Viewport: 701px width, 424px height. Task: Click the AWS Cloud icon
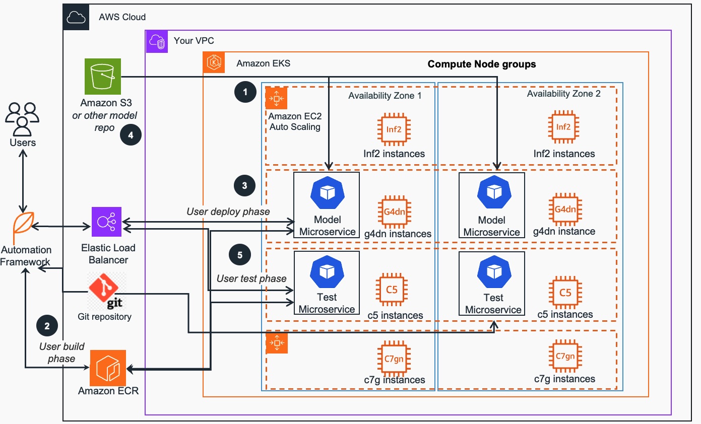pos(77,17)
